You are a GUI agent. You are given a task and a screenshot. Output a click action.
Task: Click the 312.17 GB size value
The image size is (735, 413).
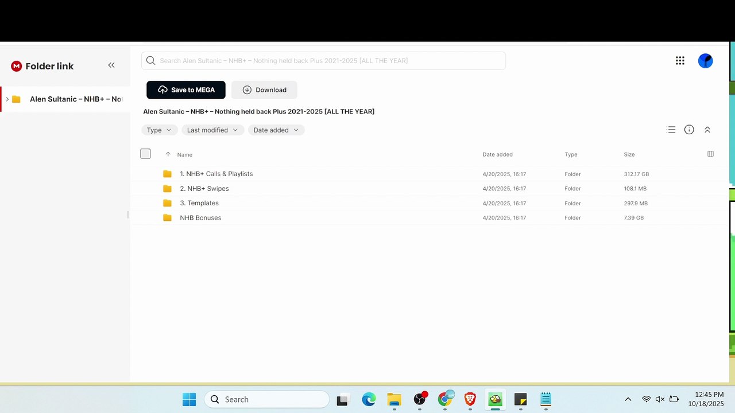coord(636,174)
